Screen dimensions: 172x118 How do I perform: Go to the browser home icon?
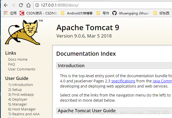pos(28,5)
